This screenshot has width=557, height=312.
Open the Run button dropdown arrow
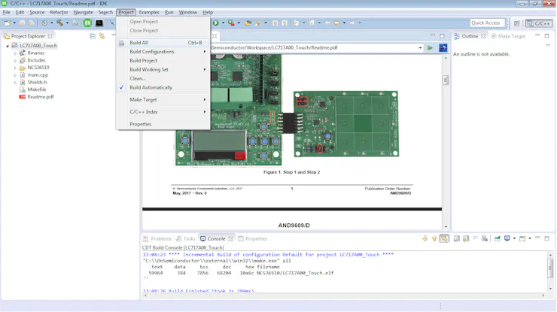tap(223, 23)
